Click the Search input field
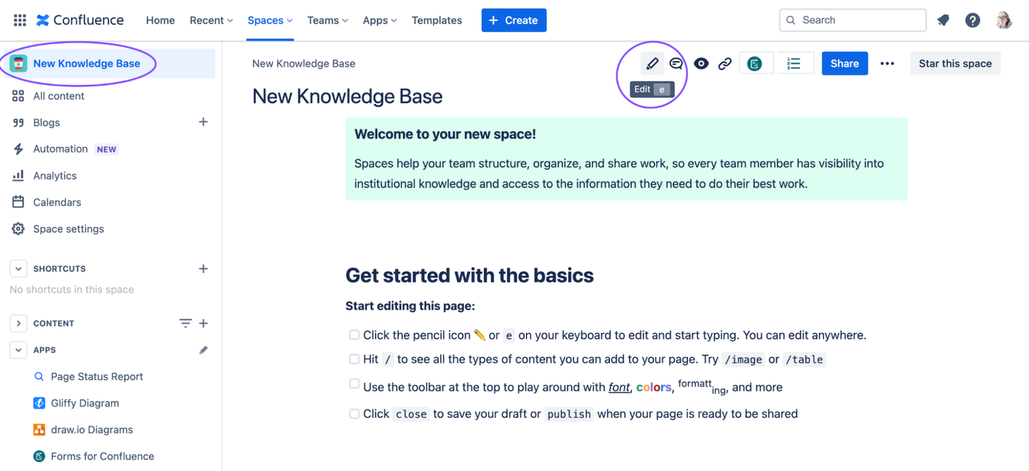 [x=853, y=21]
